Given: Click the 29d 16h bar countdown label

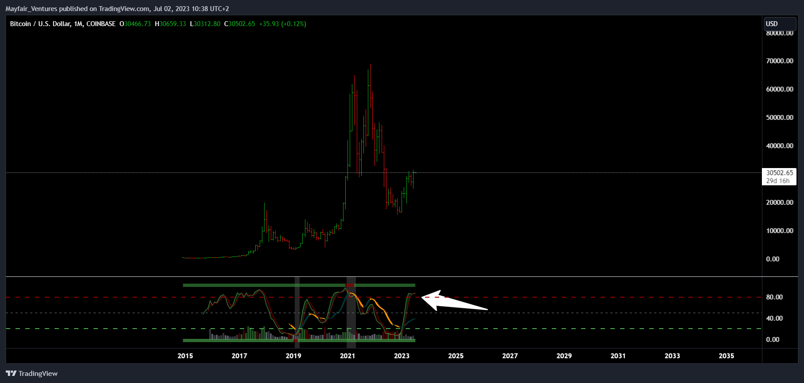Looking at the screenshot, I should tap(778, 181).
